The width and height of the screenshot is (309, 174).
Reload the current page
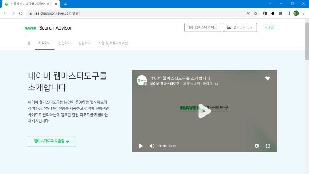click(x=21, y=13)
